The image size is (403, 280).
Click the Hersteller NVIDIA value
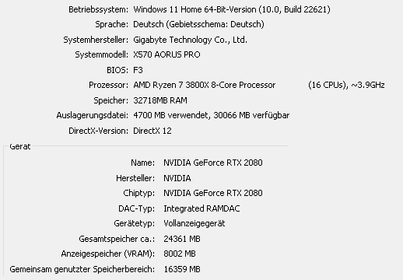click(x=177, y=178)
